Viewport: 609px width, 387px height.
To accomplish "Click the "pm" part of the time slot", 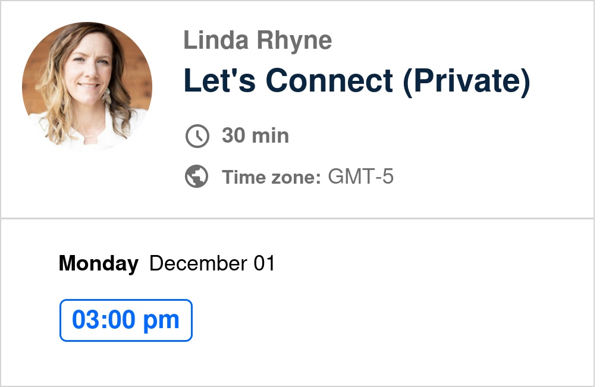I will point(163,320).
